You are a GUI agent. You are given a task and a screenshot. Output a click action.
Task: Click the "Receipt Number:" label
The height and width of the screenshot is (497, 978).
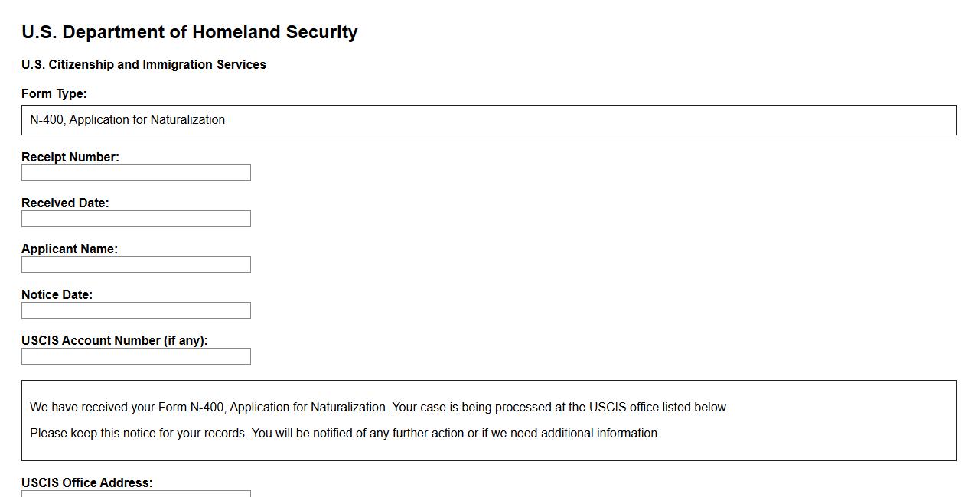(70, 158)
